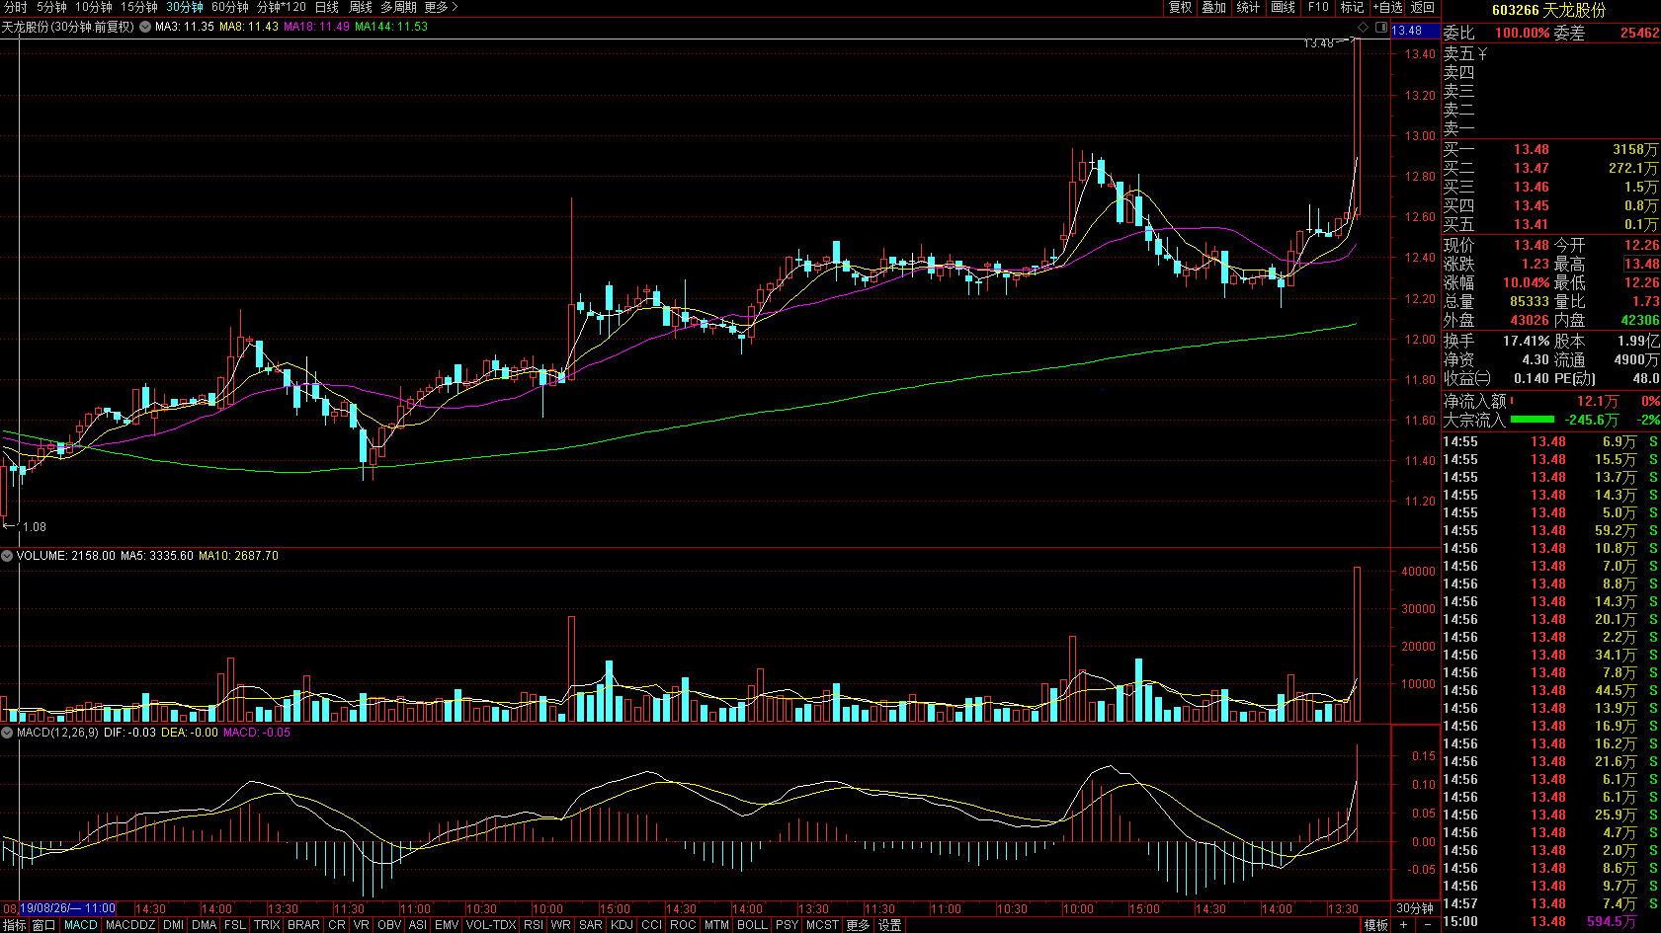Select the VR indicator tab
The image size is (1661, 933).
(x=362, y=925)
